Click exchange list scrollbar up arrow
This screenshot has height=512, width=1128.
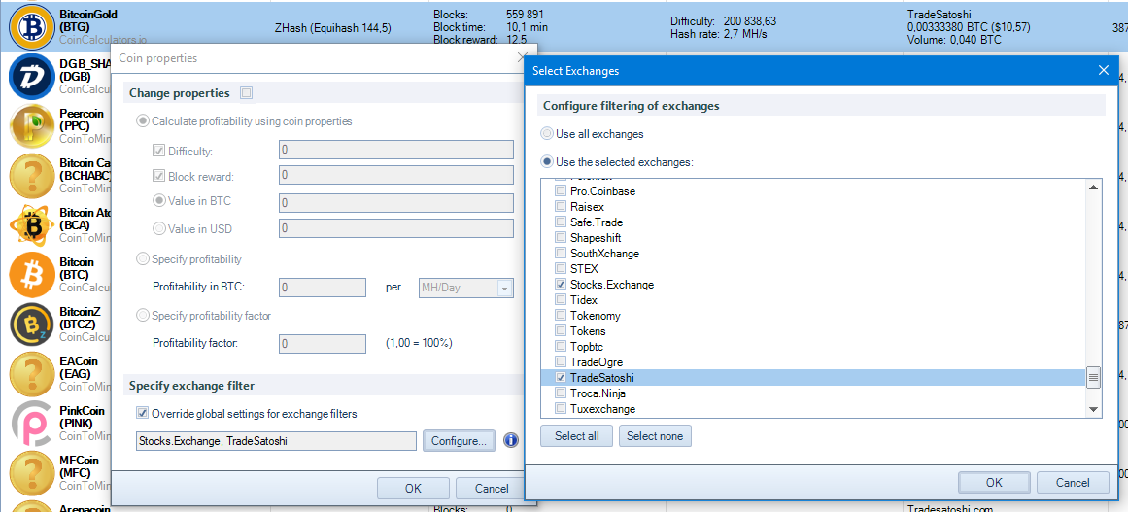[x=1093, y=188]
